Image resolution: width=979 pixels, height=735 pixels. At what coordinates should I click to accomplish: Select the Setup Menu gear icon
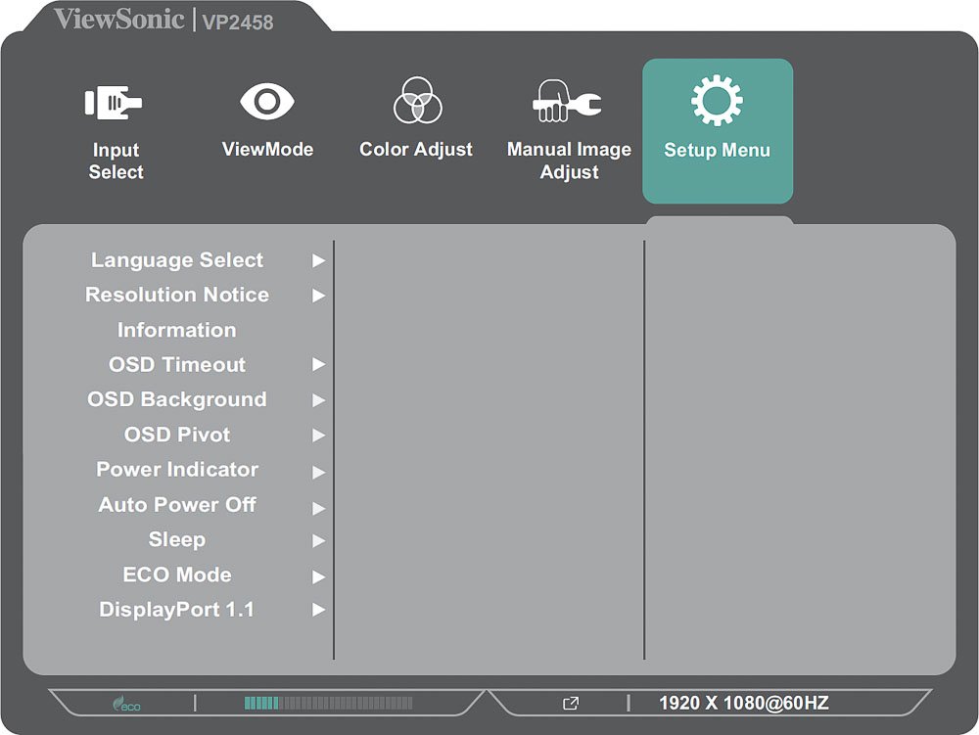(x=717, y=102)
